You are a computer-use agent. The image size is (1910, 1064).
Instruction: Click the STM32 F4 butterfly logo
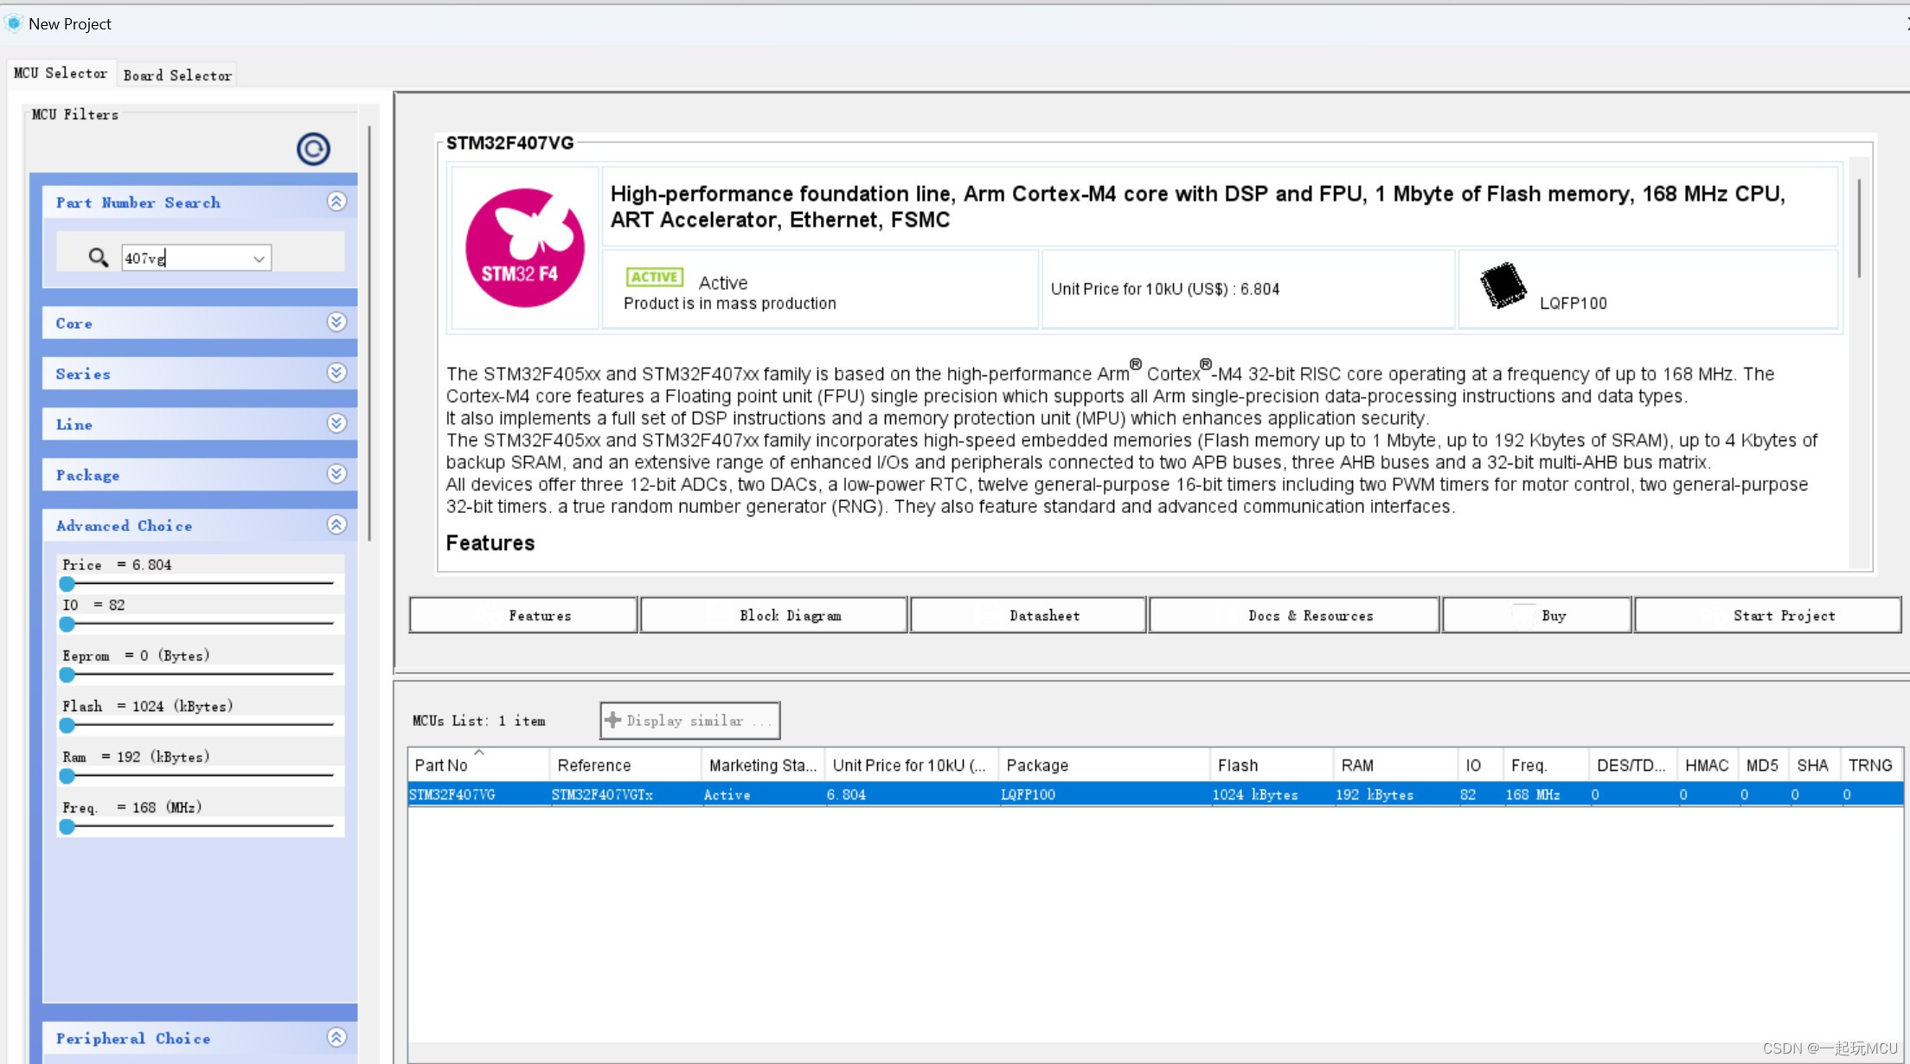pos(524,248)
